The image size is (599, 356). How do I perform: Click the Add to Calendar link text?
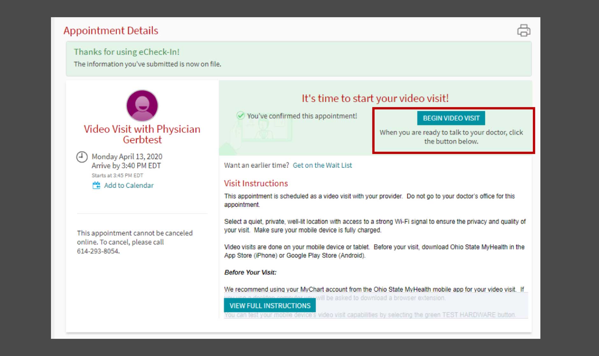129,185
